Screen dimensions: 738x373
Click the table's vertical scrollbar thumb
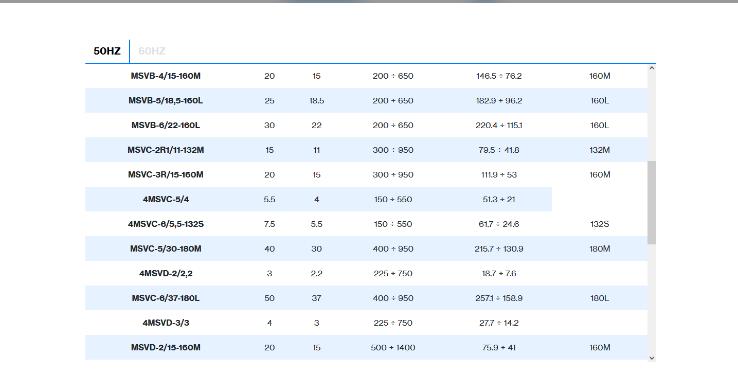(652, 202)
